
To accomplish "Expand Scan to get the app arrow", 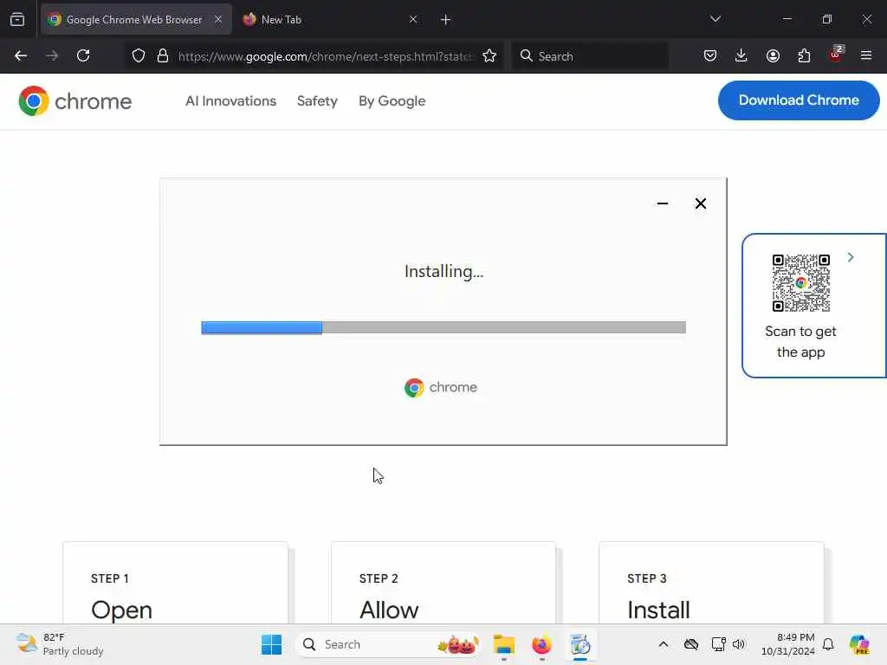I will click(x=851, y=257).
